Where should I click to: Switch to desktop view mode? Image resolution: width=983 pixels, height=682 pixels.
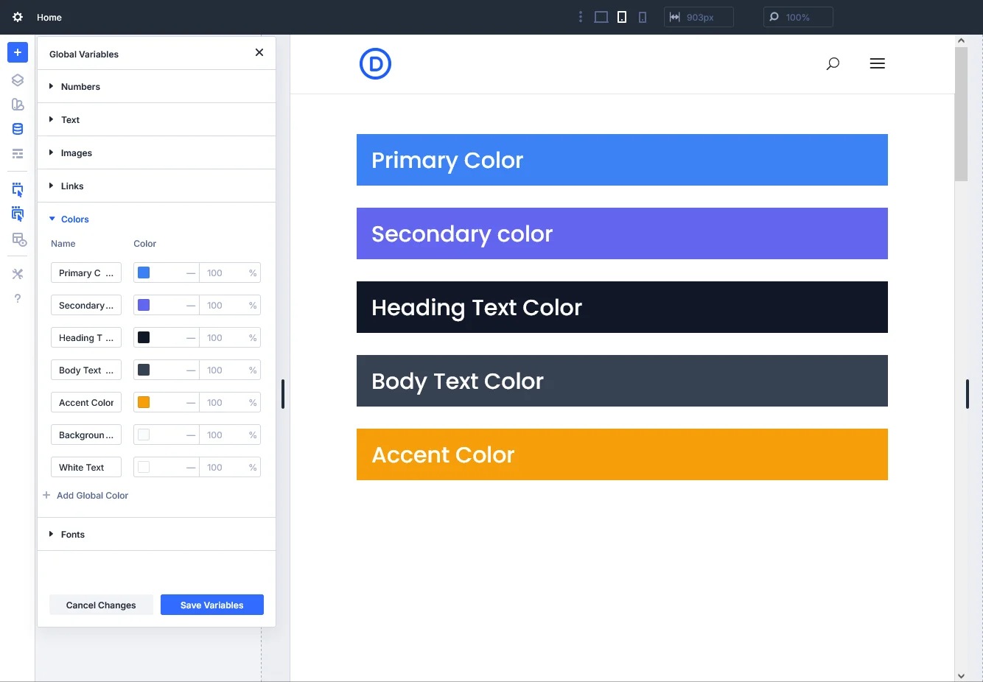pos(601,17)
